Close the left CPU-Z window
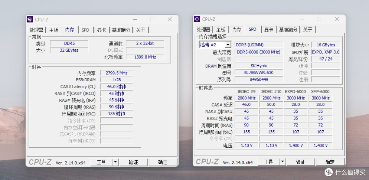This screenshot has width=369, height=180. tap(170, 19)
